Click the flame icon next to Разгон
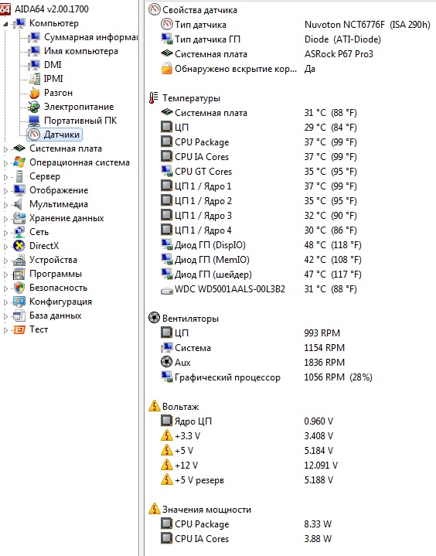This screenshot has height=556, width=436. (x=34, y=93)
